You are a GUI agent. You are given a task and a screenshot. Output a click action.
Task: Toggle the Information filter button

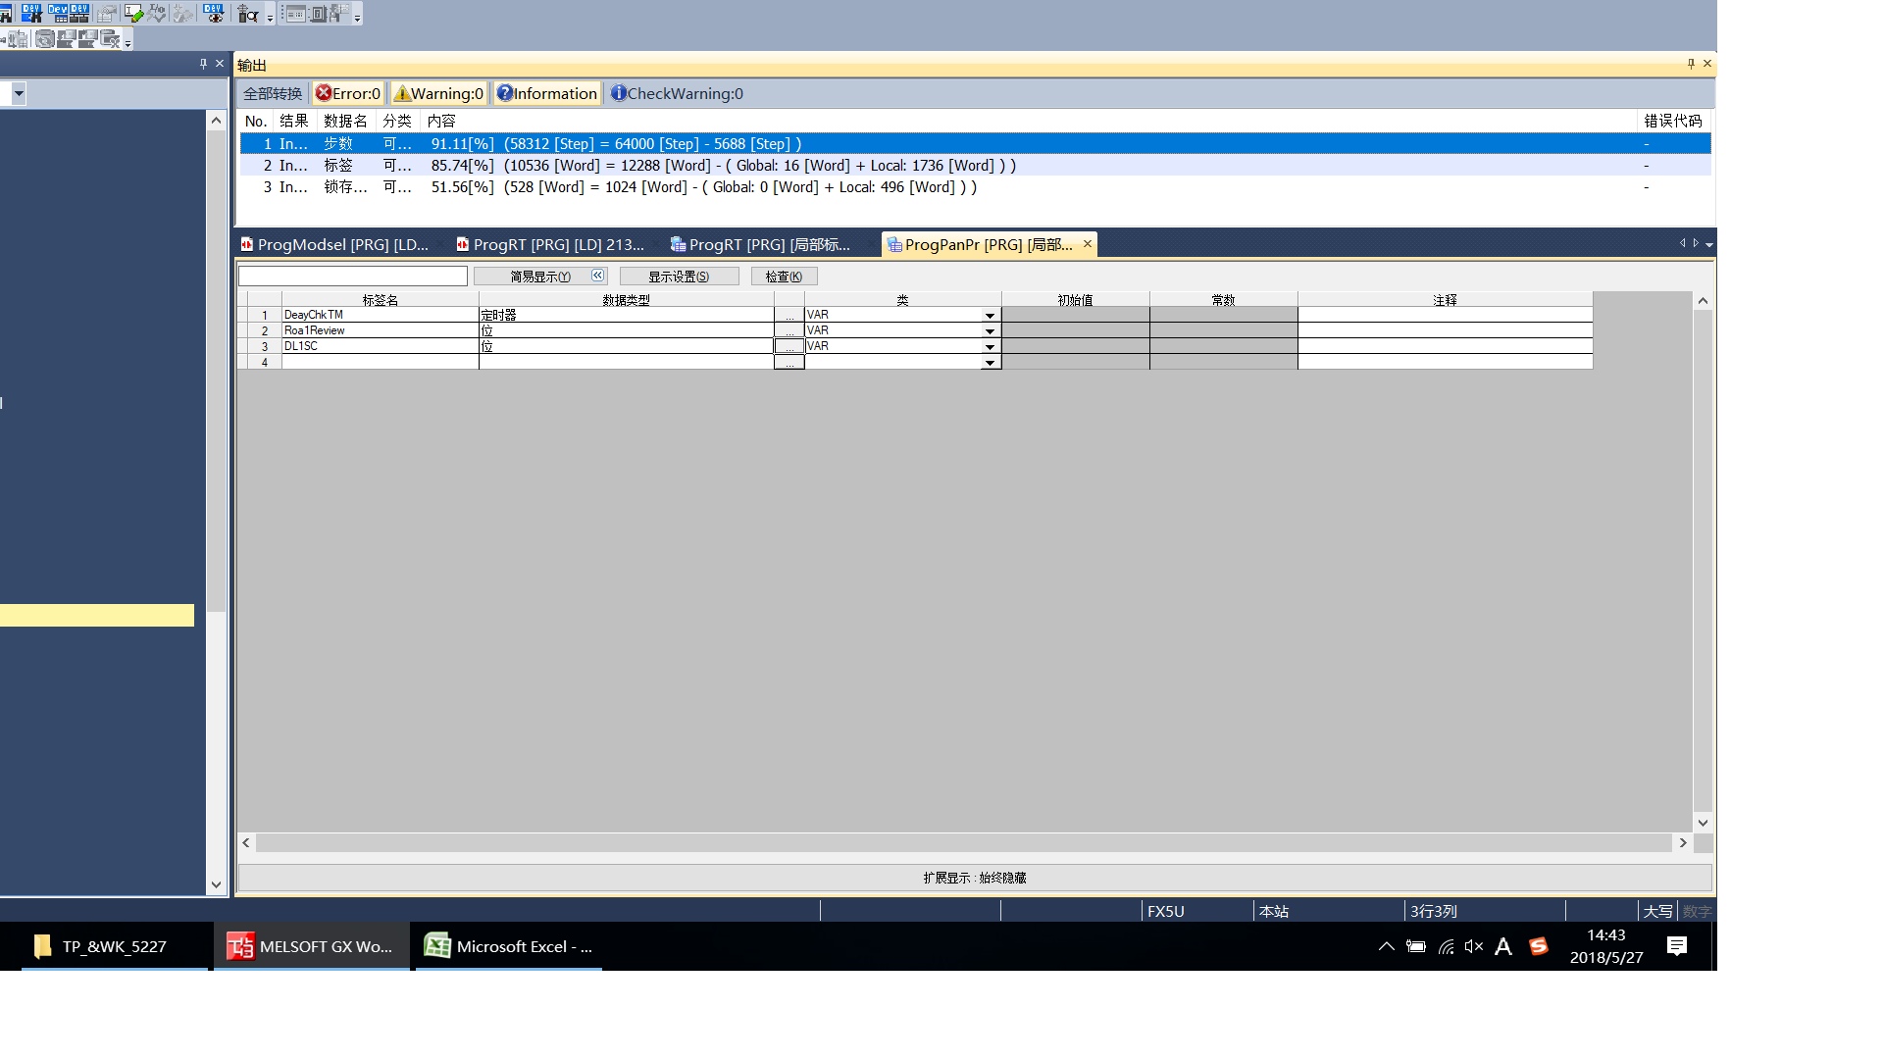[547, 93]
